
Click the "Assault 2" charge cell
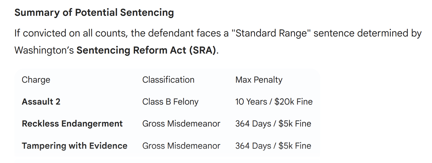tap(41, 102)
